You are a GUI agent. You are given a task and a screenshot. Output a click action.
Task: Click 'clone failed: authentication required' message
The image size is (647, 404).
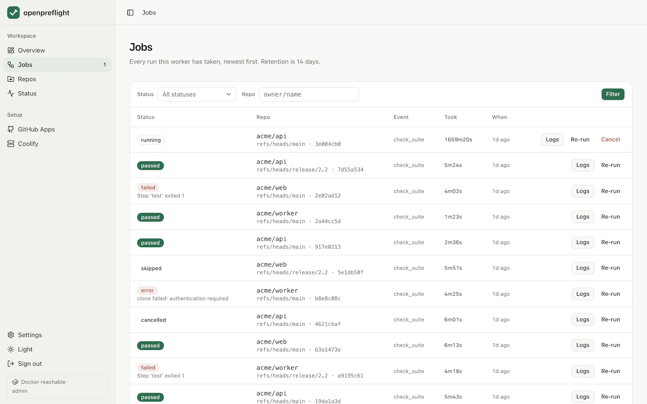(x=183, y=299)
